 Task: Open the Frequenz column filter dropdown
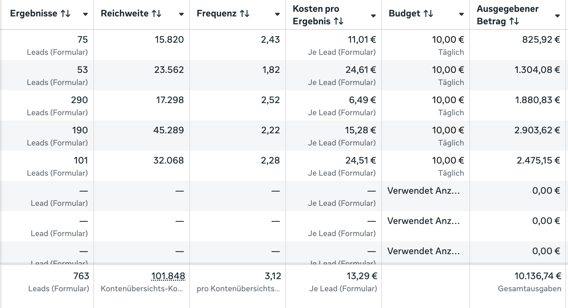(277, 15)
